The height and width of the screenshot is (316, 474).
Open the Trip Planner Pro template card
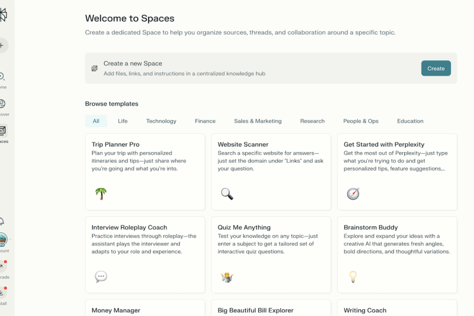click(145, 172)
